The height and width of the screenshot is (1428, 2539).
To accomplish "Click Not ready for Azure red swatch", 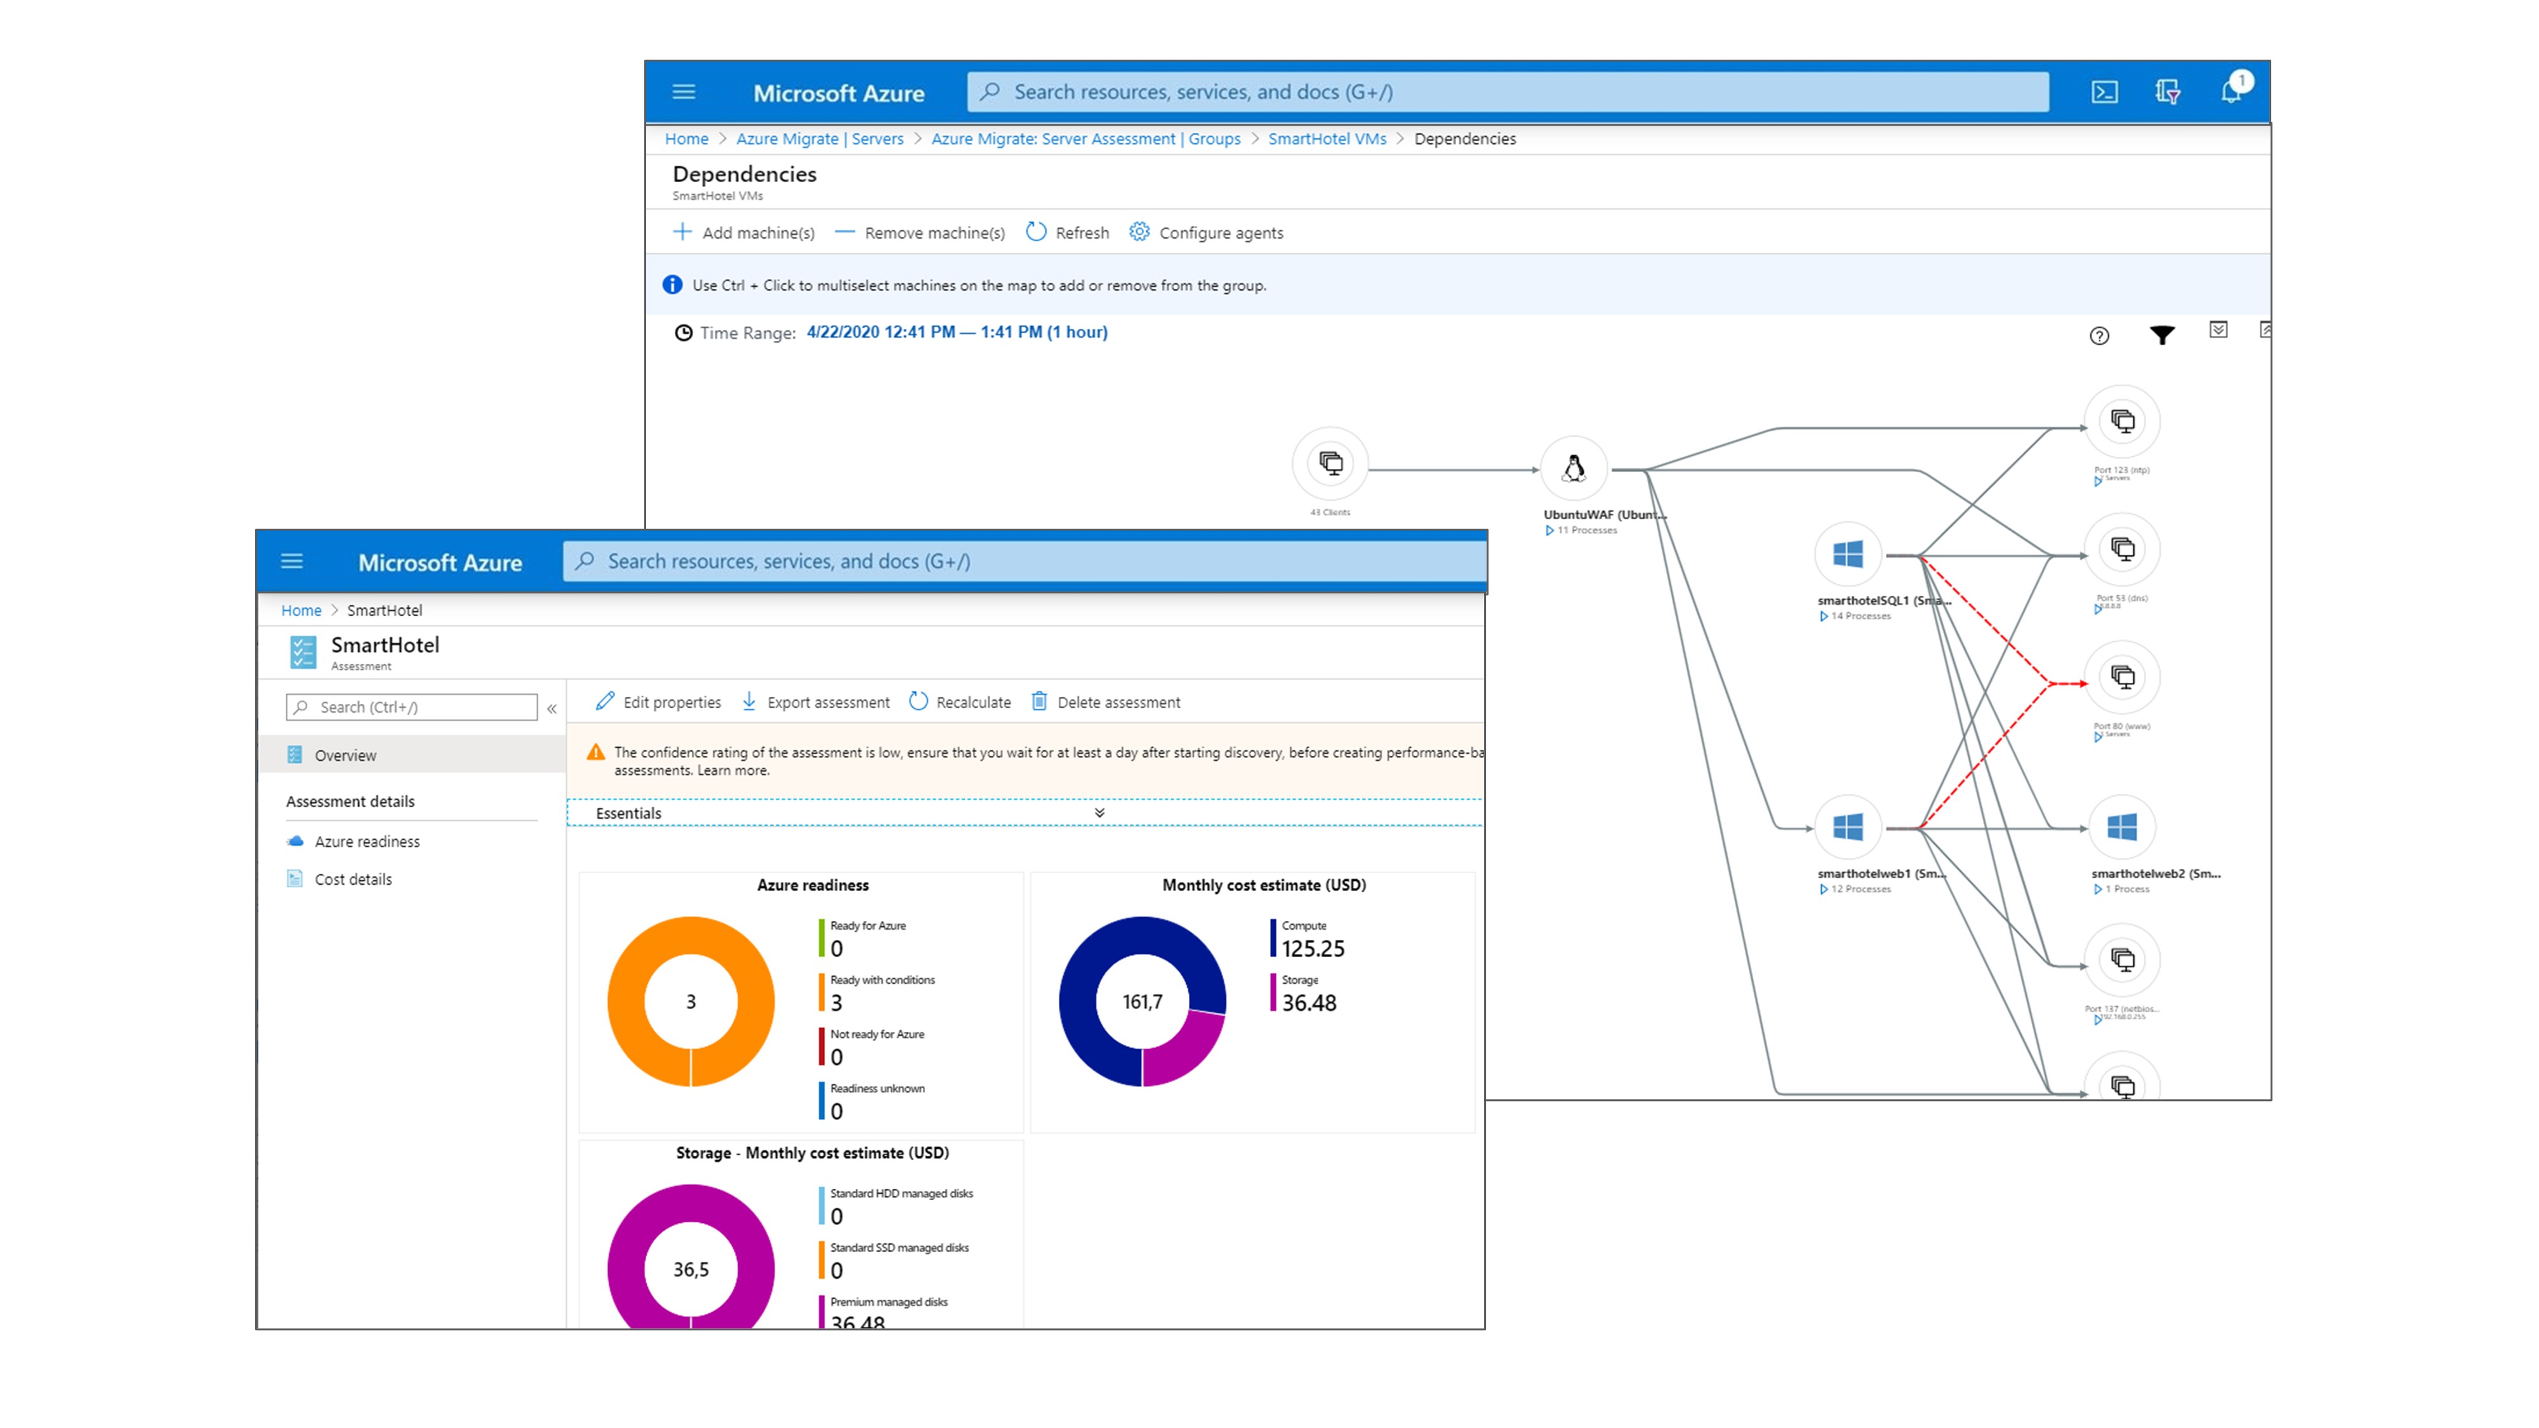I will click(x=821, y=1047).
